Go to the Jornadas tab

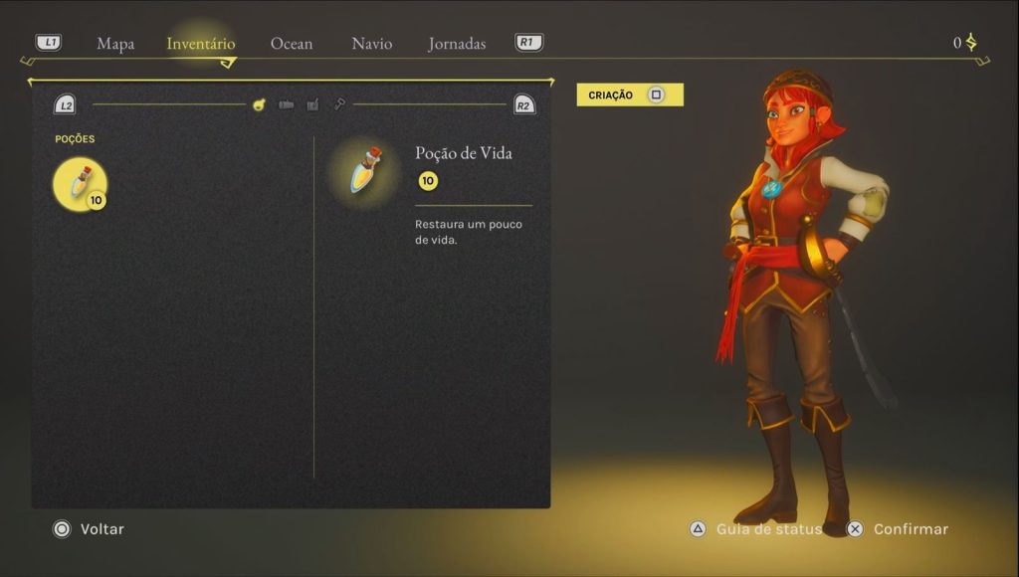pyautogui.click(x=457, y=44)
